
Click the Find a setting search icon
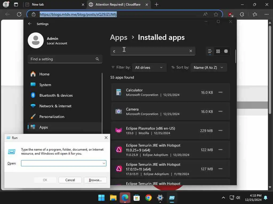click(97, 59)
